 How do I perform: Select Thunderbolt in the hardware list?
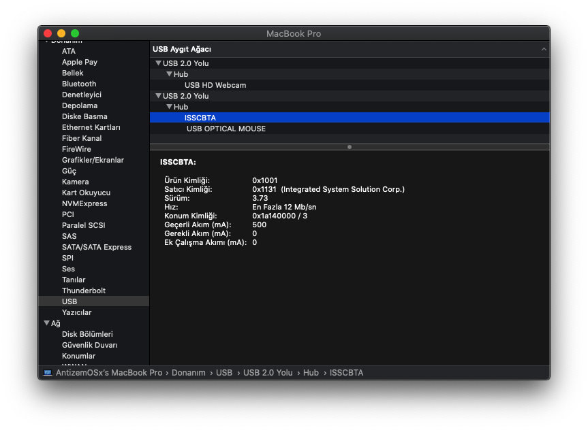[x=84, y=291]
